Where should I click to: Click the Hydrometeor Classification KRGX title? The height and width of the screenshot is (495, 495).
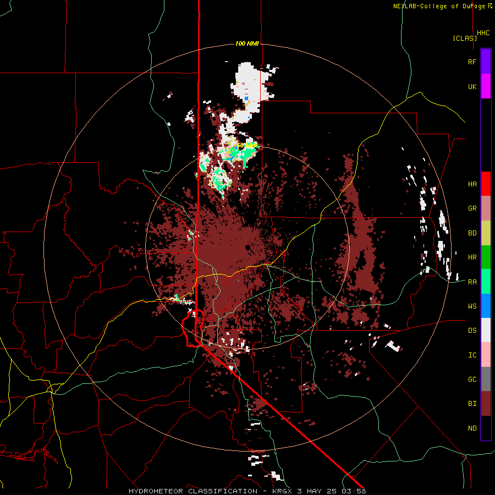pyautogui.click(x=247, y=491)
